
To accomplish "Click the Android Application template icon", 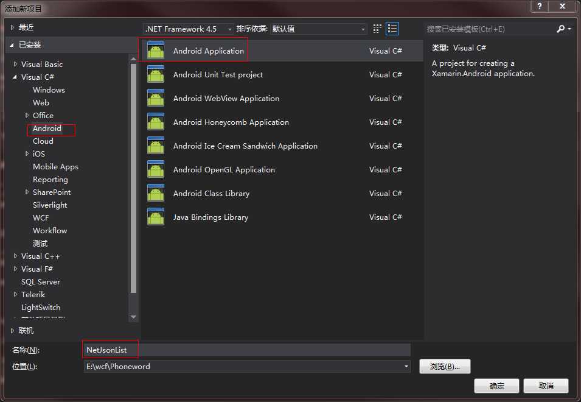I will coord(156,51).
